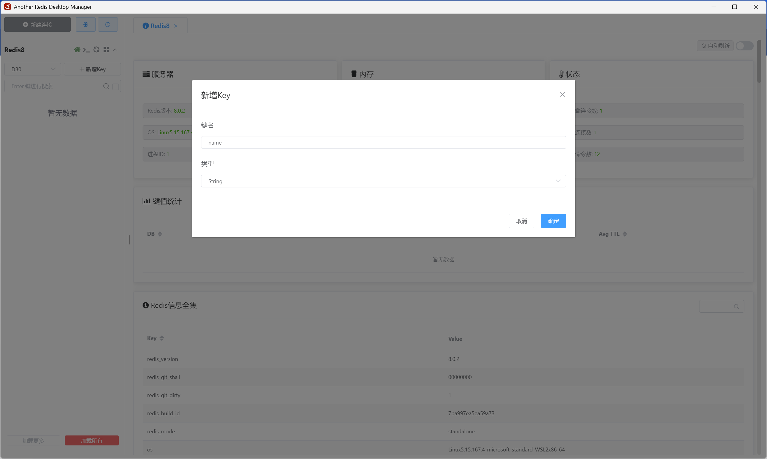Click the magnifier icon in key search
Image resolution: width=767 pixels, height=459 pixels.
coord(106,86)
